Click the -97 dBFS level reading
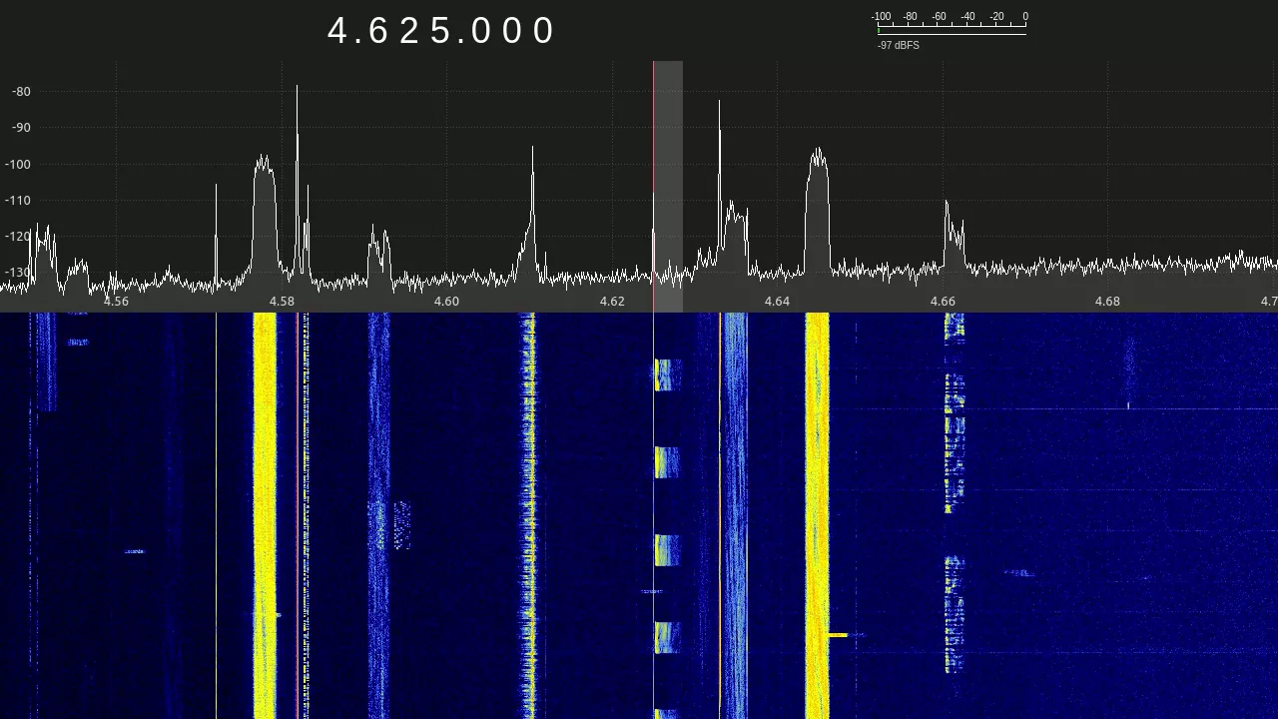The image size is (1278, 719). pos(899,46)
